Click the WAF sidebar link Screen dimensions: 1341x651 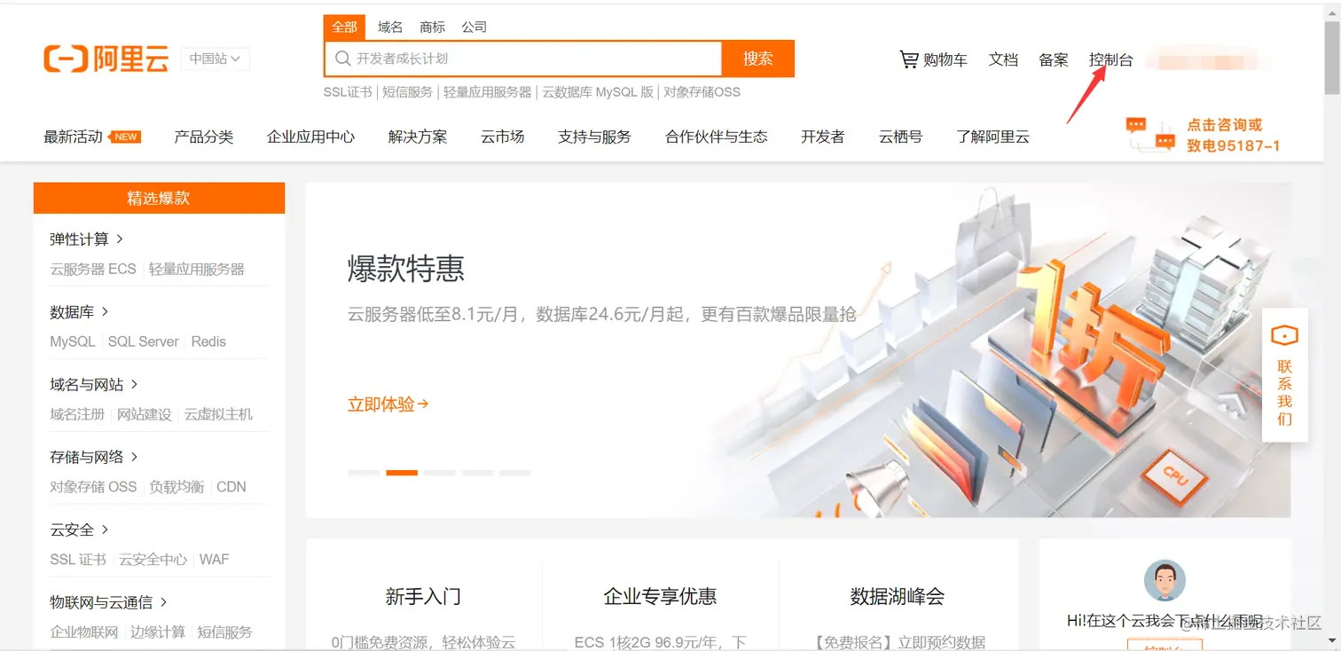tap(214, 560)
